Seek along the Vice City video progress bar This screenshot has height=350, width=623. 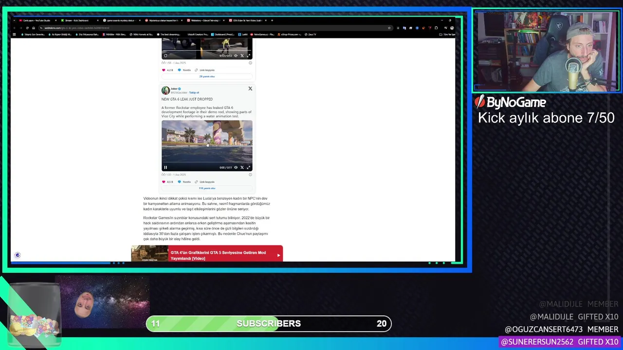pyautogui.click(x=207, y=162)
